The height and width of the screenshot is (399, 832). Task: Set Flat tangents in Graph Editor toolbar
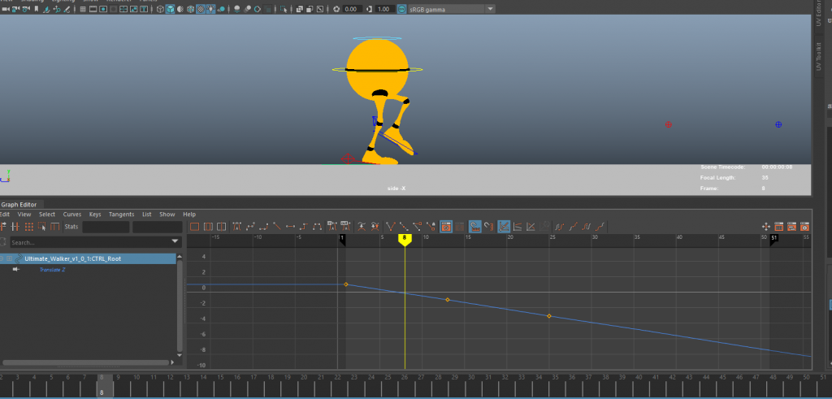coord(290,227)
